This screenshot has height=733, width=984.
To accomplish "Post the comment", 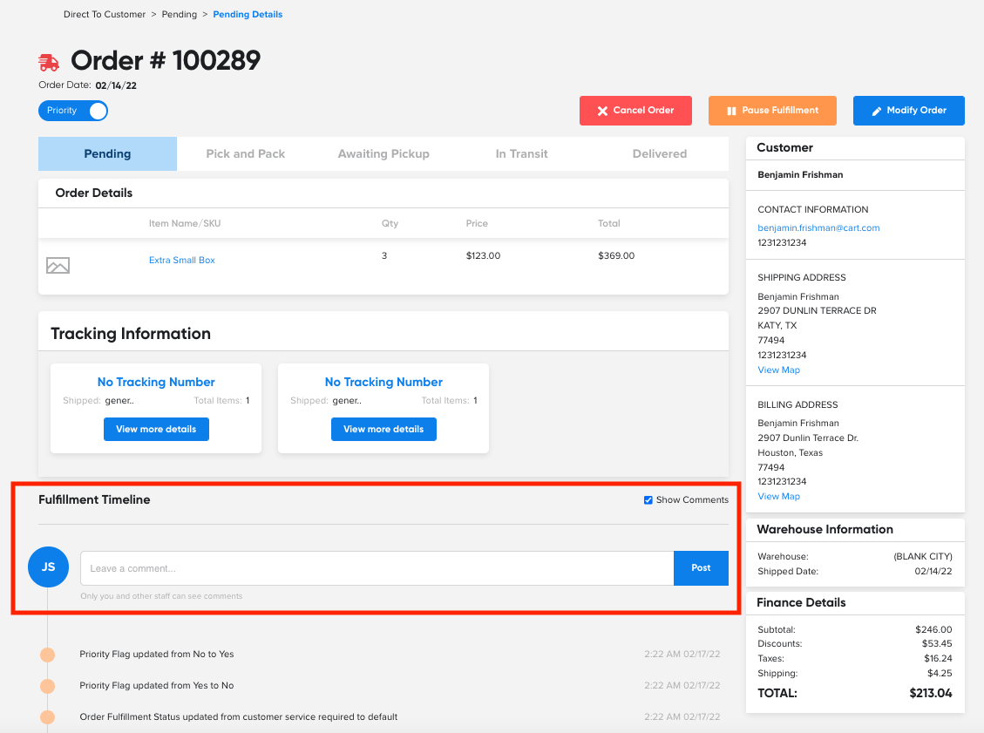I will coord(701,568).
